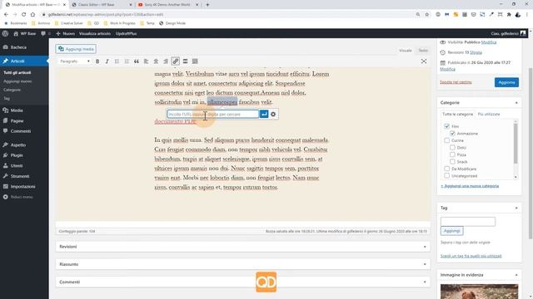Focus the tag input field
The image size is (533, 299).
click(468, 222)
